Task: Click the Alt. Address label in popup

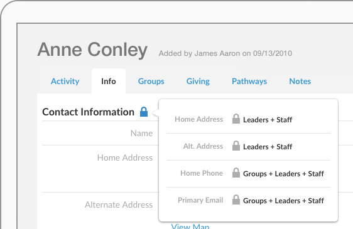Action: pos(203,146)
